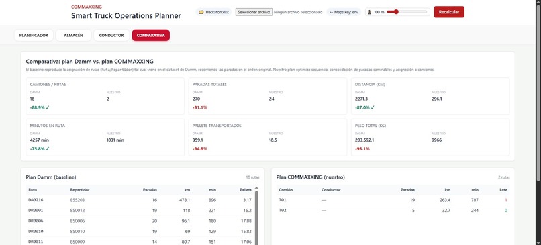
Task: Select the COMPARATIVA tab
Action: coord(151,35)
